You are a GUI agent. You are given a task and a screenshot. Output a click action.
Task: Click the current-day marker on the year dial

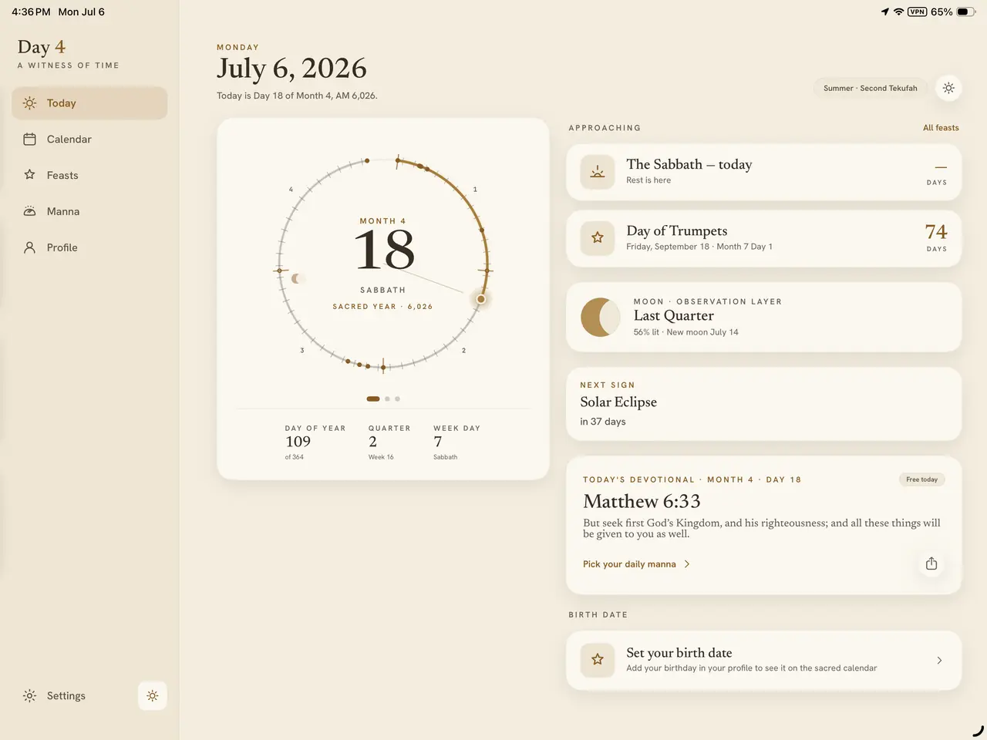point(481,298)
